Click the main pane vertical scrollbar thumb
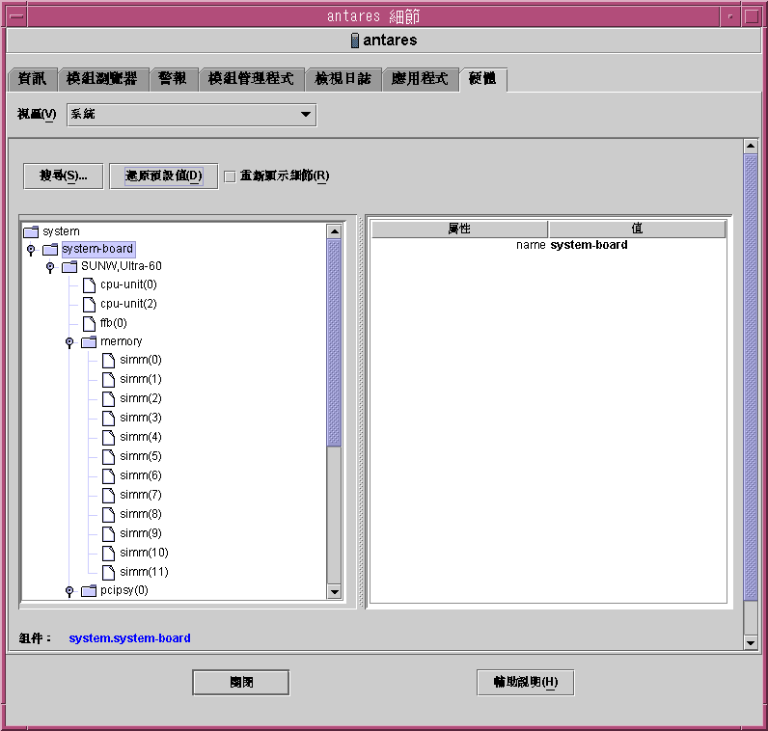 point(750,377)
